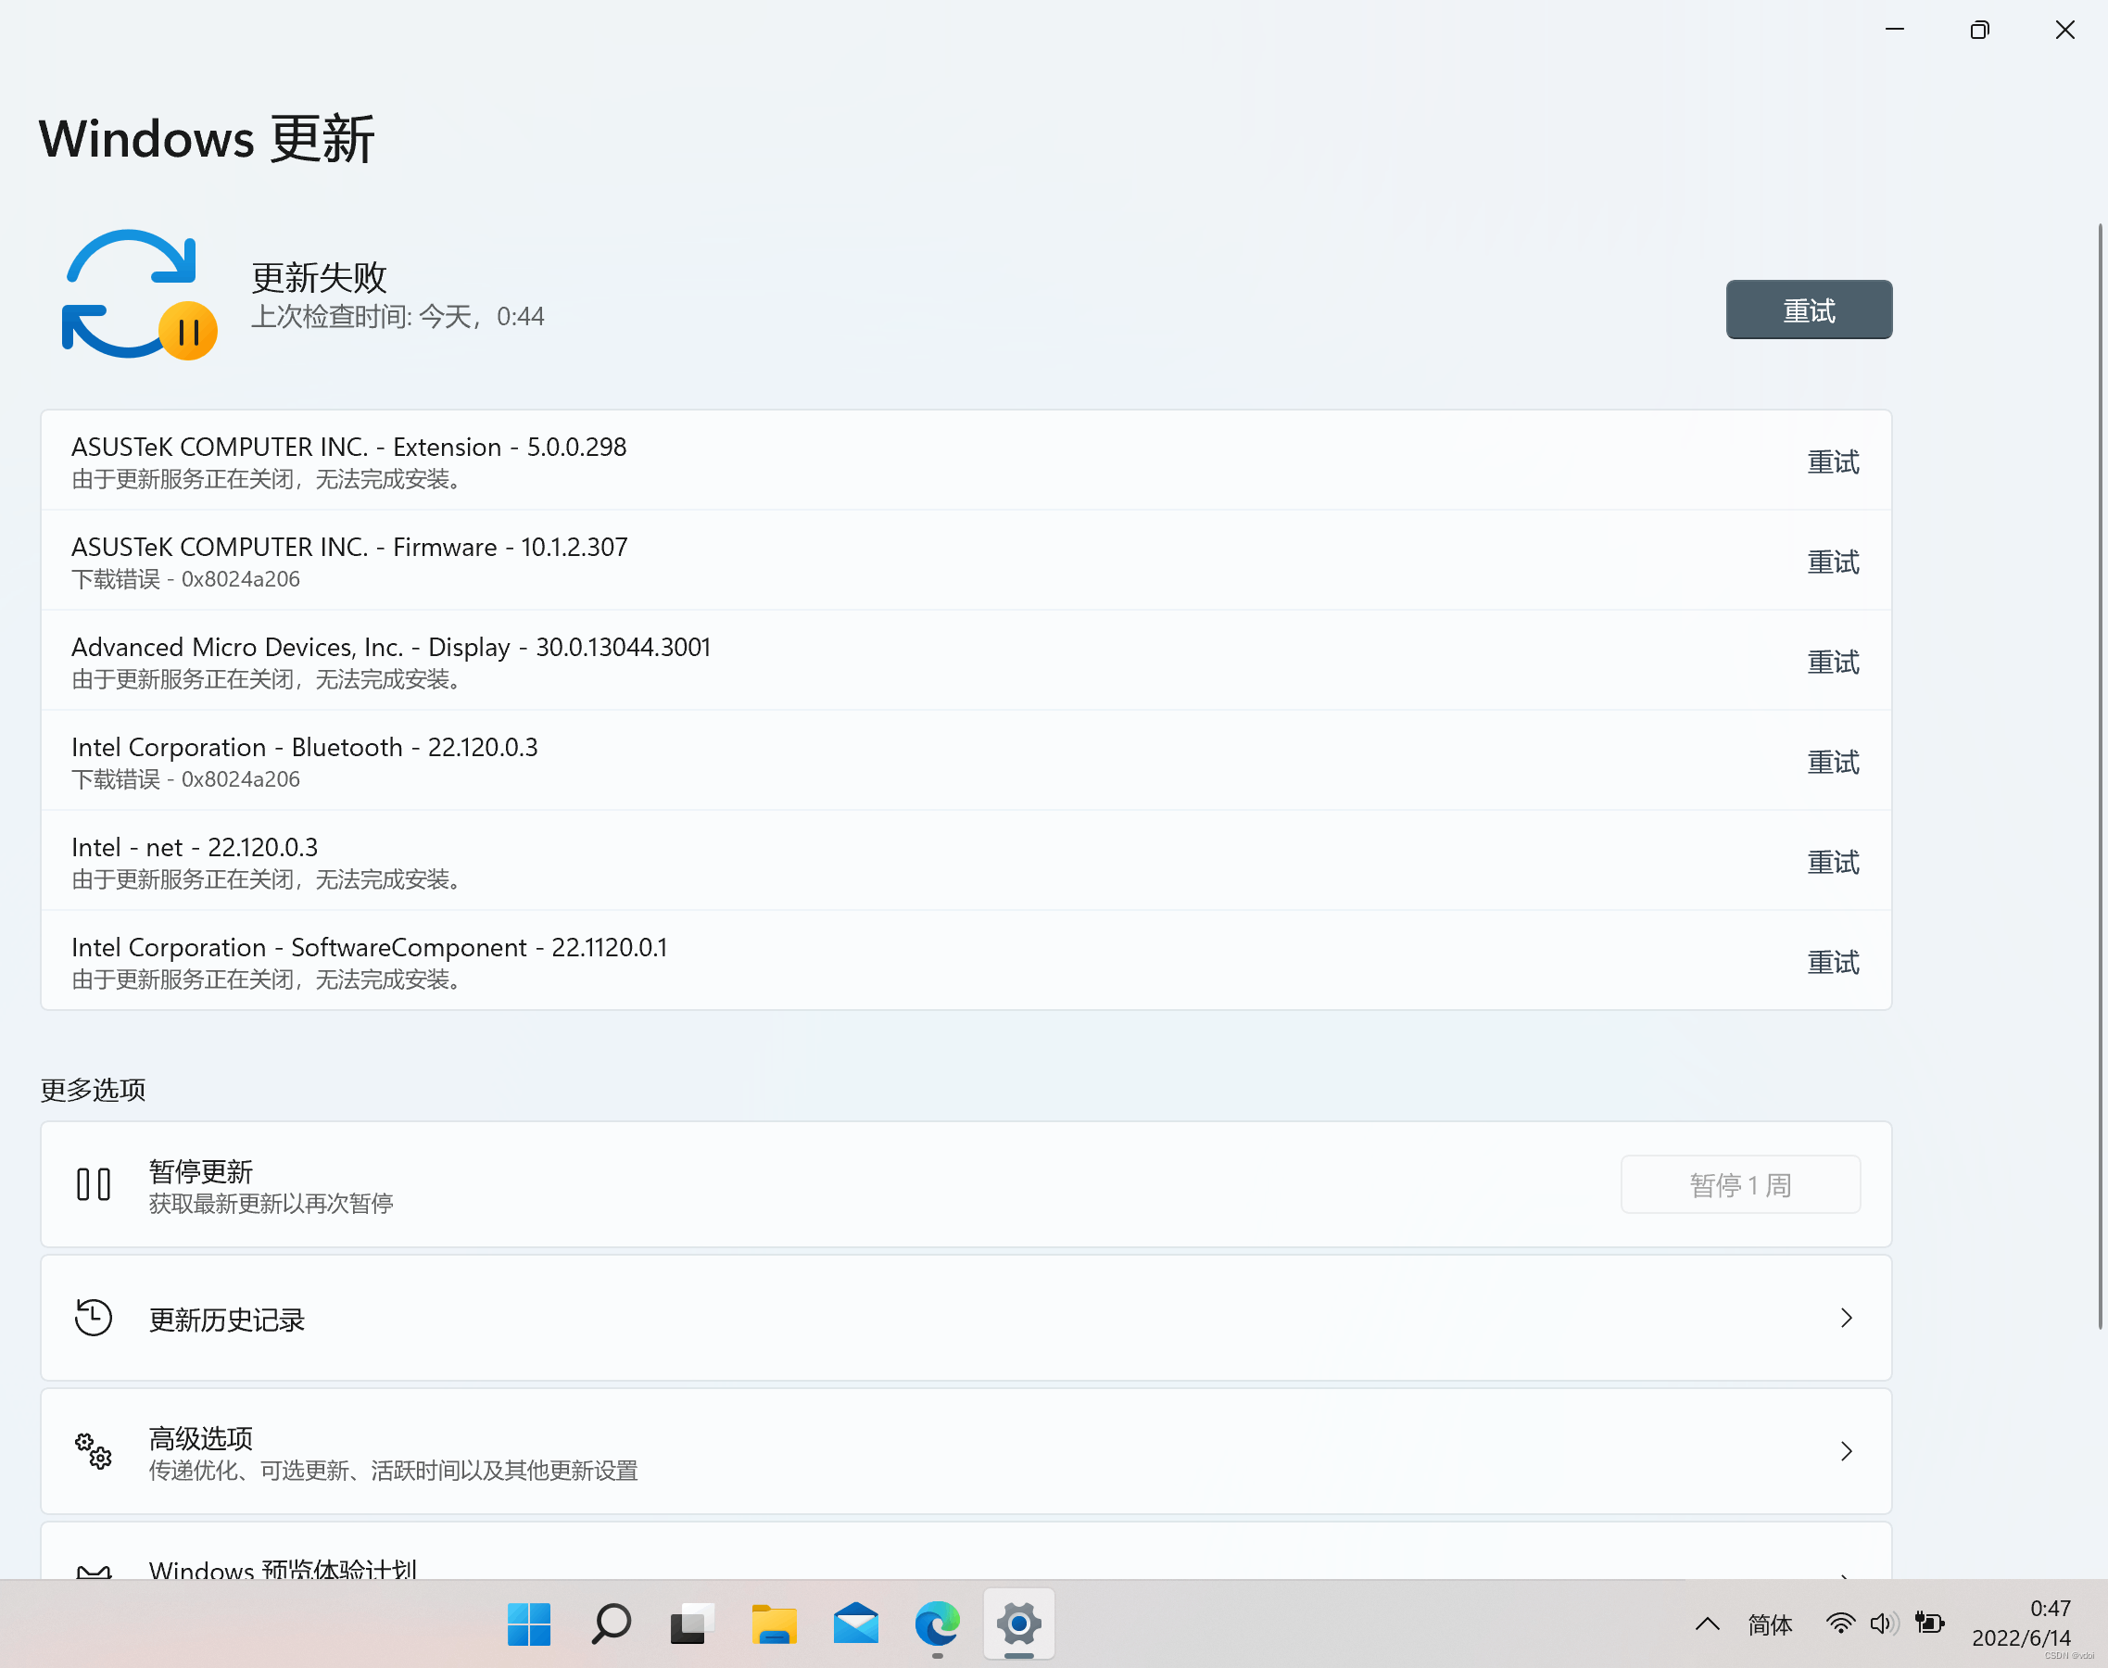
Task: Expand Advanced options chevron
Action: [x=1846, y=1451]
